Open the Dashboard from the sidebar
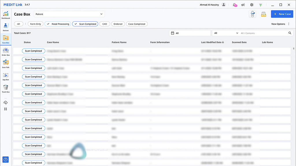Viewport: 296px width, 166px height. point(5,15)
